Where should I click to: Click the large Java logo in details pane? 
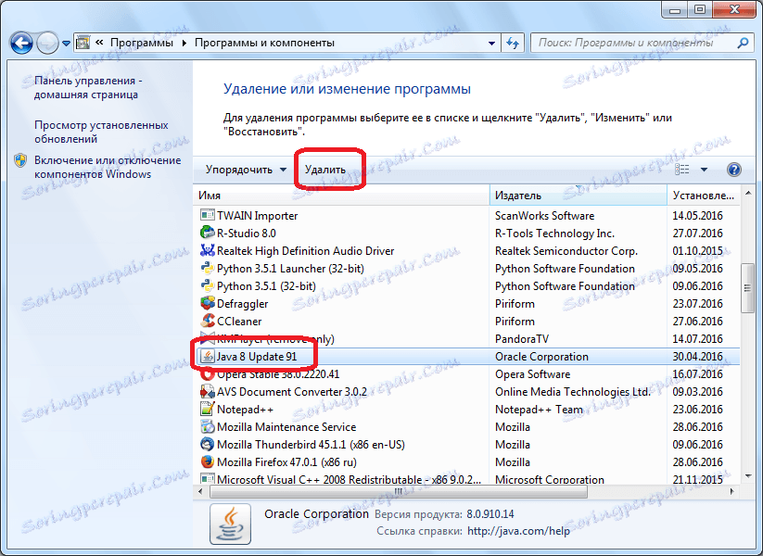(x=229, y=523)
